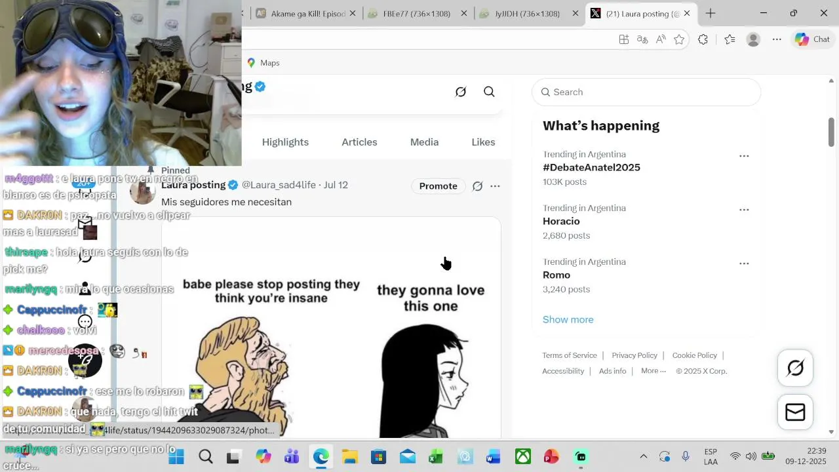Screen dimensions: 839x472
Task: Open floating Messages envelope button
Action: pos(795,412)
